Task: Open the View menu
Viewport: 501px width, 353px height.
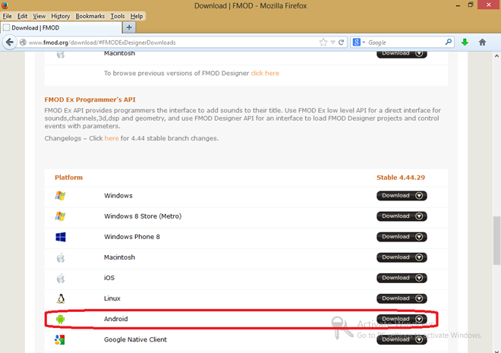Action: (39, 16)
